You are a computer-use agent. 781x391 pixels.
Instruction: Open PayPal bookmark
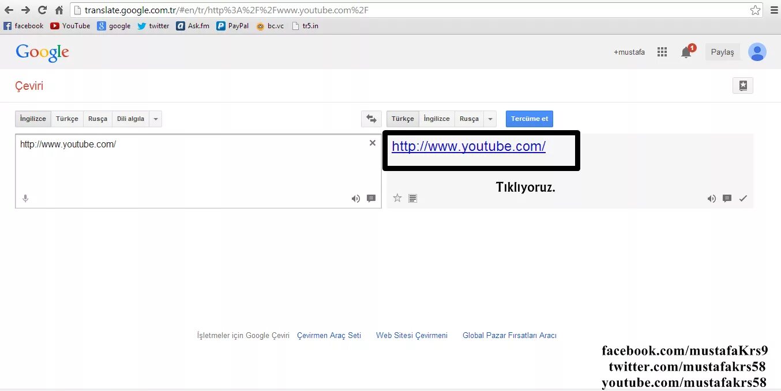pos(233,26)
